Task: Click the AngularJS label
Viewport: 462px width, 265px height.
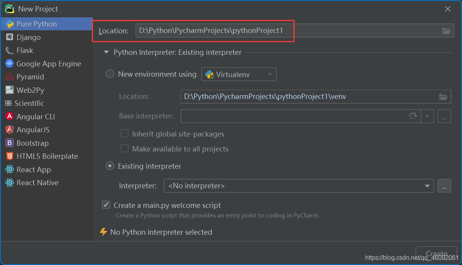Action: click(33, 130)
